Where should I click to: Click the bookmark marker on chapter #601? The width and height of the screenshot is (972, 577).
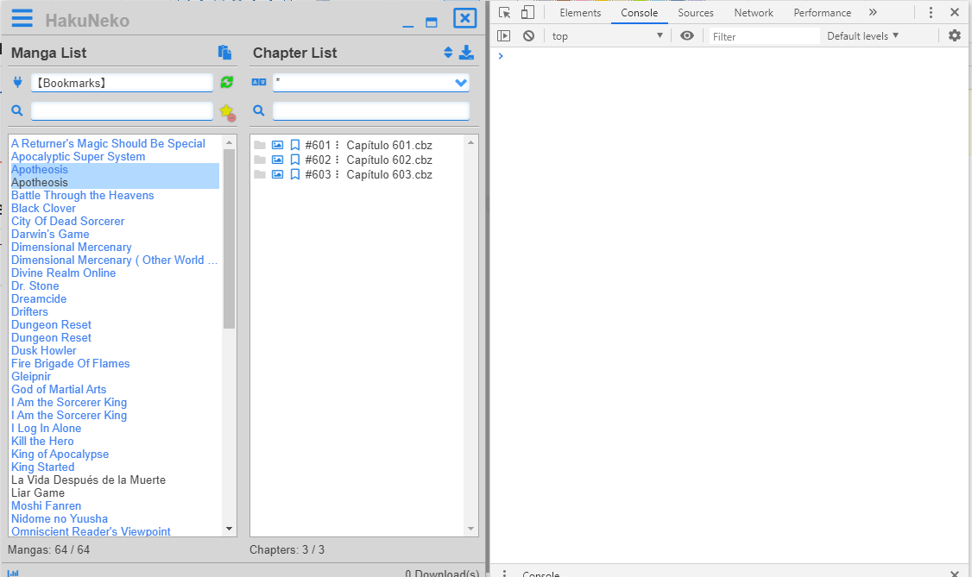click(x=295, y=145)
